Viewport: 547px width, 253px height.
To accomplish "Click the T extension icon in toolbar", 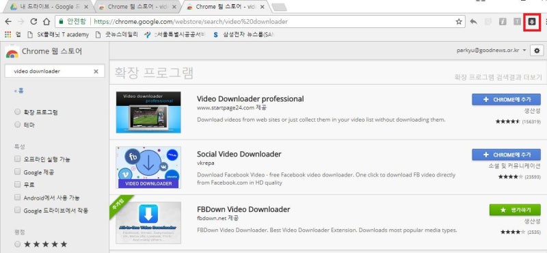I will pyautogui.click(x=517, y=22).
